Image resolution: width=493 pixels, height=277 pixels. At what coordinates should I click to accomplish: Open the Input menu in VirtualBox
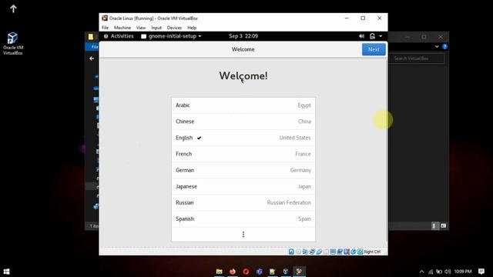[x=156, y=28]
